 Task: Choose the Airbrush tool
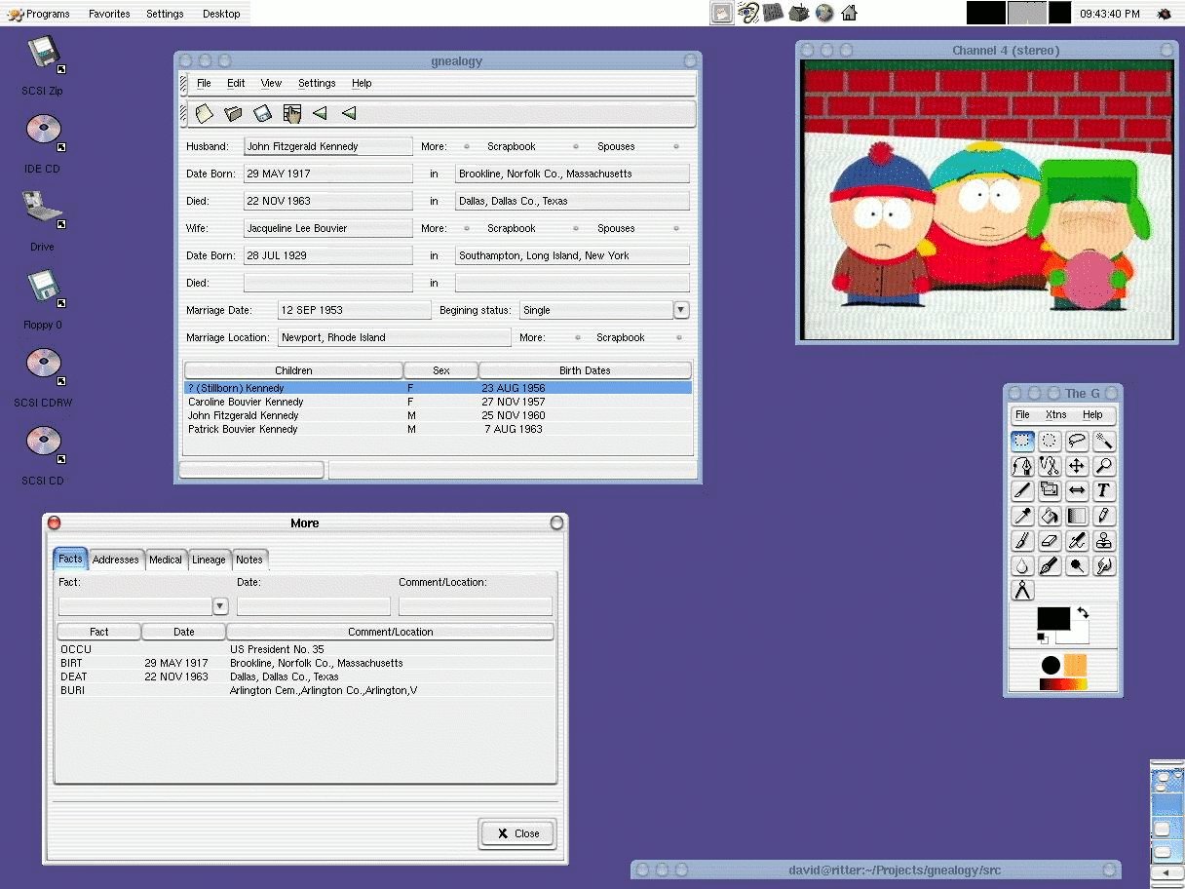1077,540
